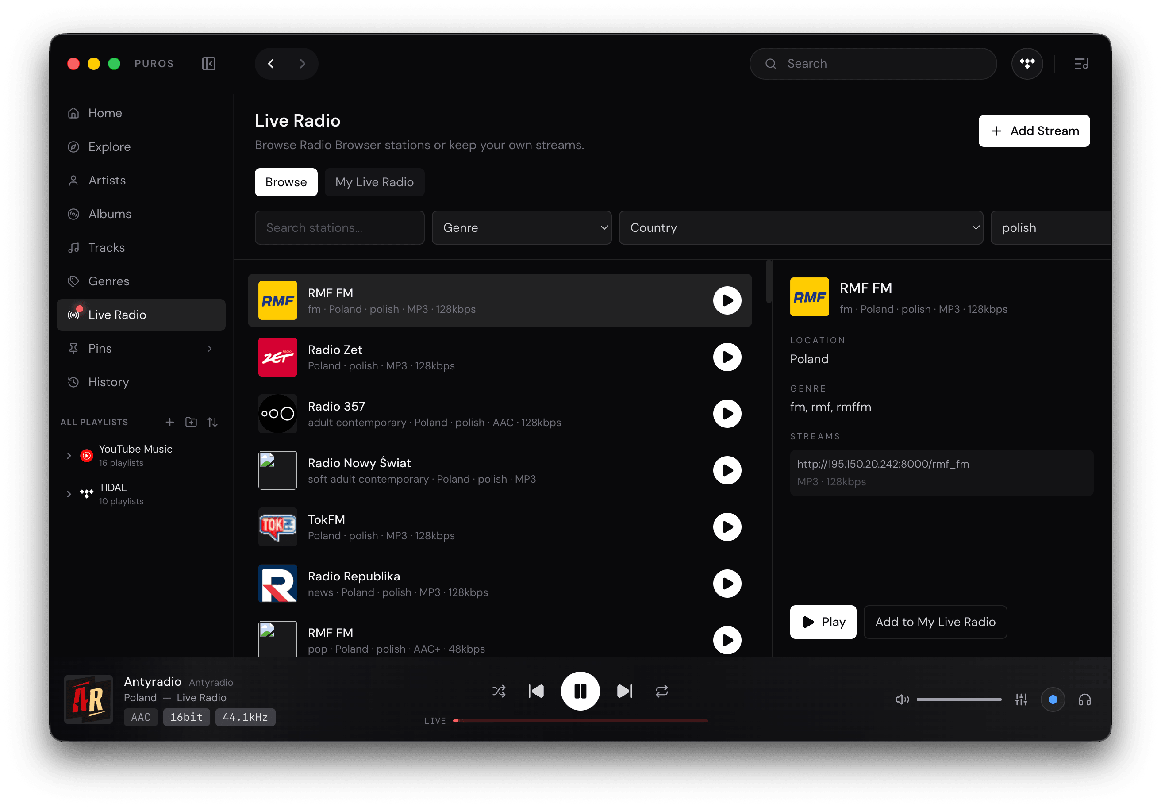Click Add to My Live Radio
Image resolution: width=1161 pixels, height=807 pixels.
coord(935,622)
